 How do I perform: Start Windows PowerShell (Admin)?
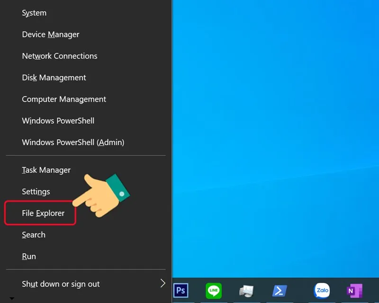pyautogui.click(x=73, y=143)
